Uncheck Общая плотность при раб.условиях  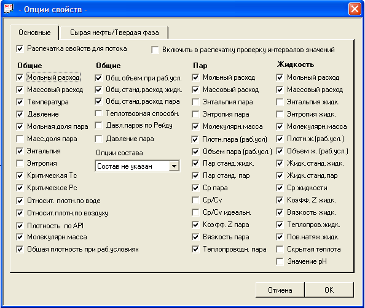pos(20,250)
